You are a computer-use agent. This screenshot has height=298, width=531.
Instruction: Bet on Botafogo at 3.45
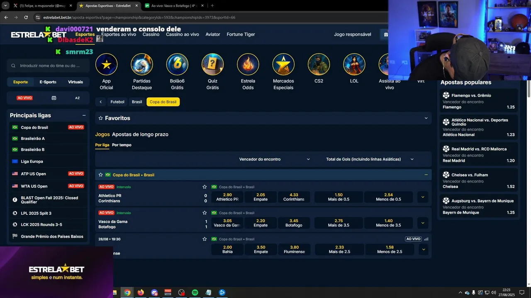pos(294,223)
